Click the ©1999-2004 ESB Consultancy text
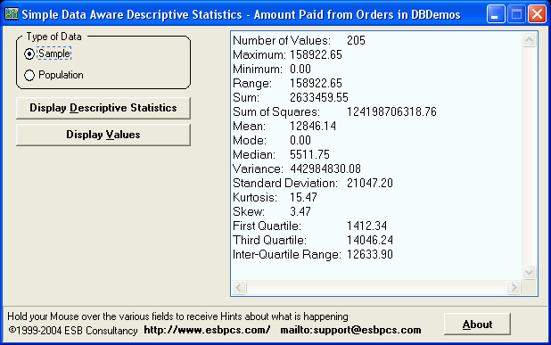 pyautogui.click(x=73, y=330)
